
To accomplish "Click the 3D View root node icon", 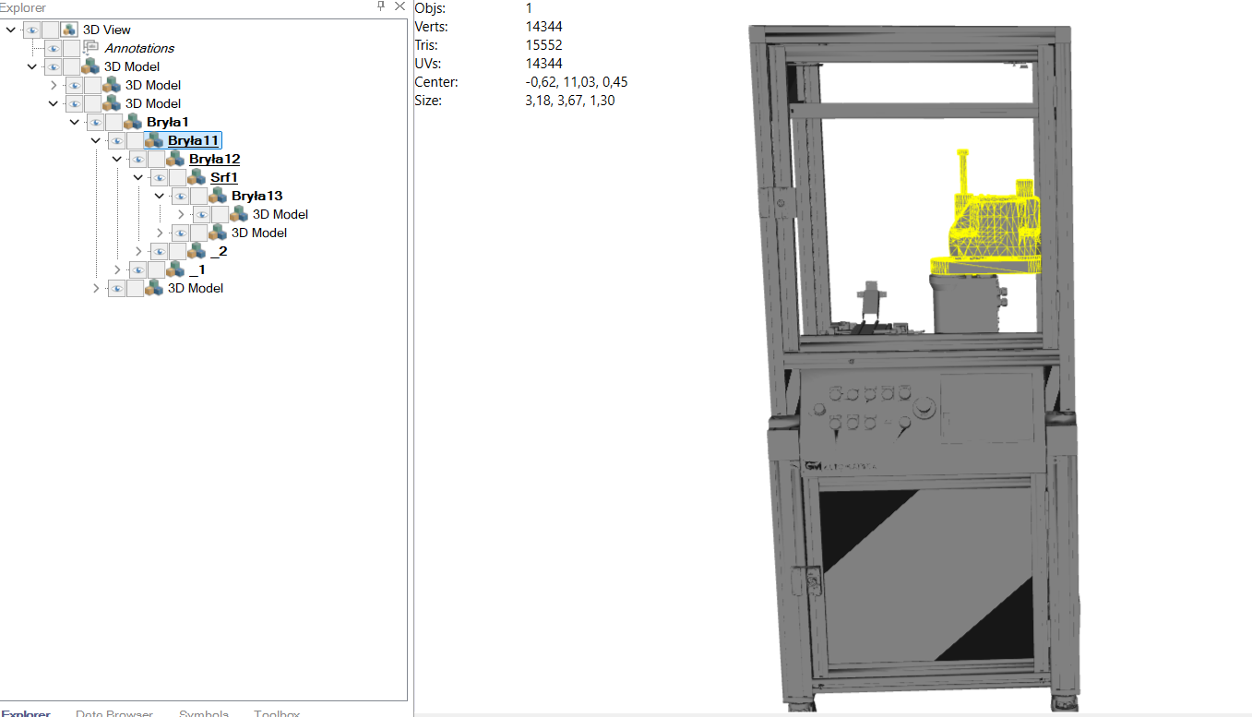I will coord(69,30).
